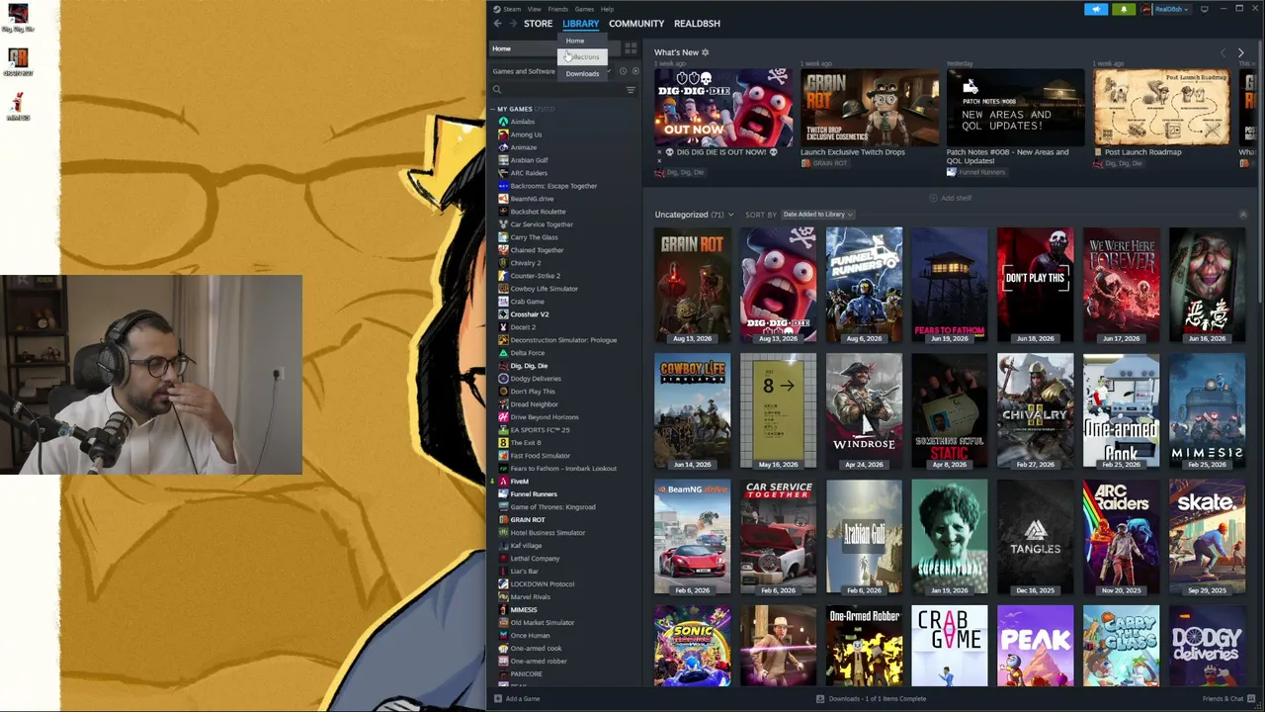Open the Windrose game cover
1265x712 pixels.
pos(864,410)
